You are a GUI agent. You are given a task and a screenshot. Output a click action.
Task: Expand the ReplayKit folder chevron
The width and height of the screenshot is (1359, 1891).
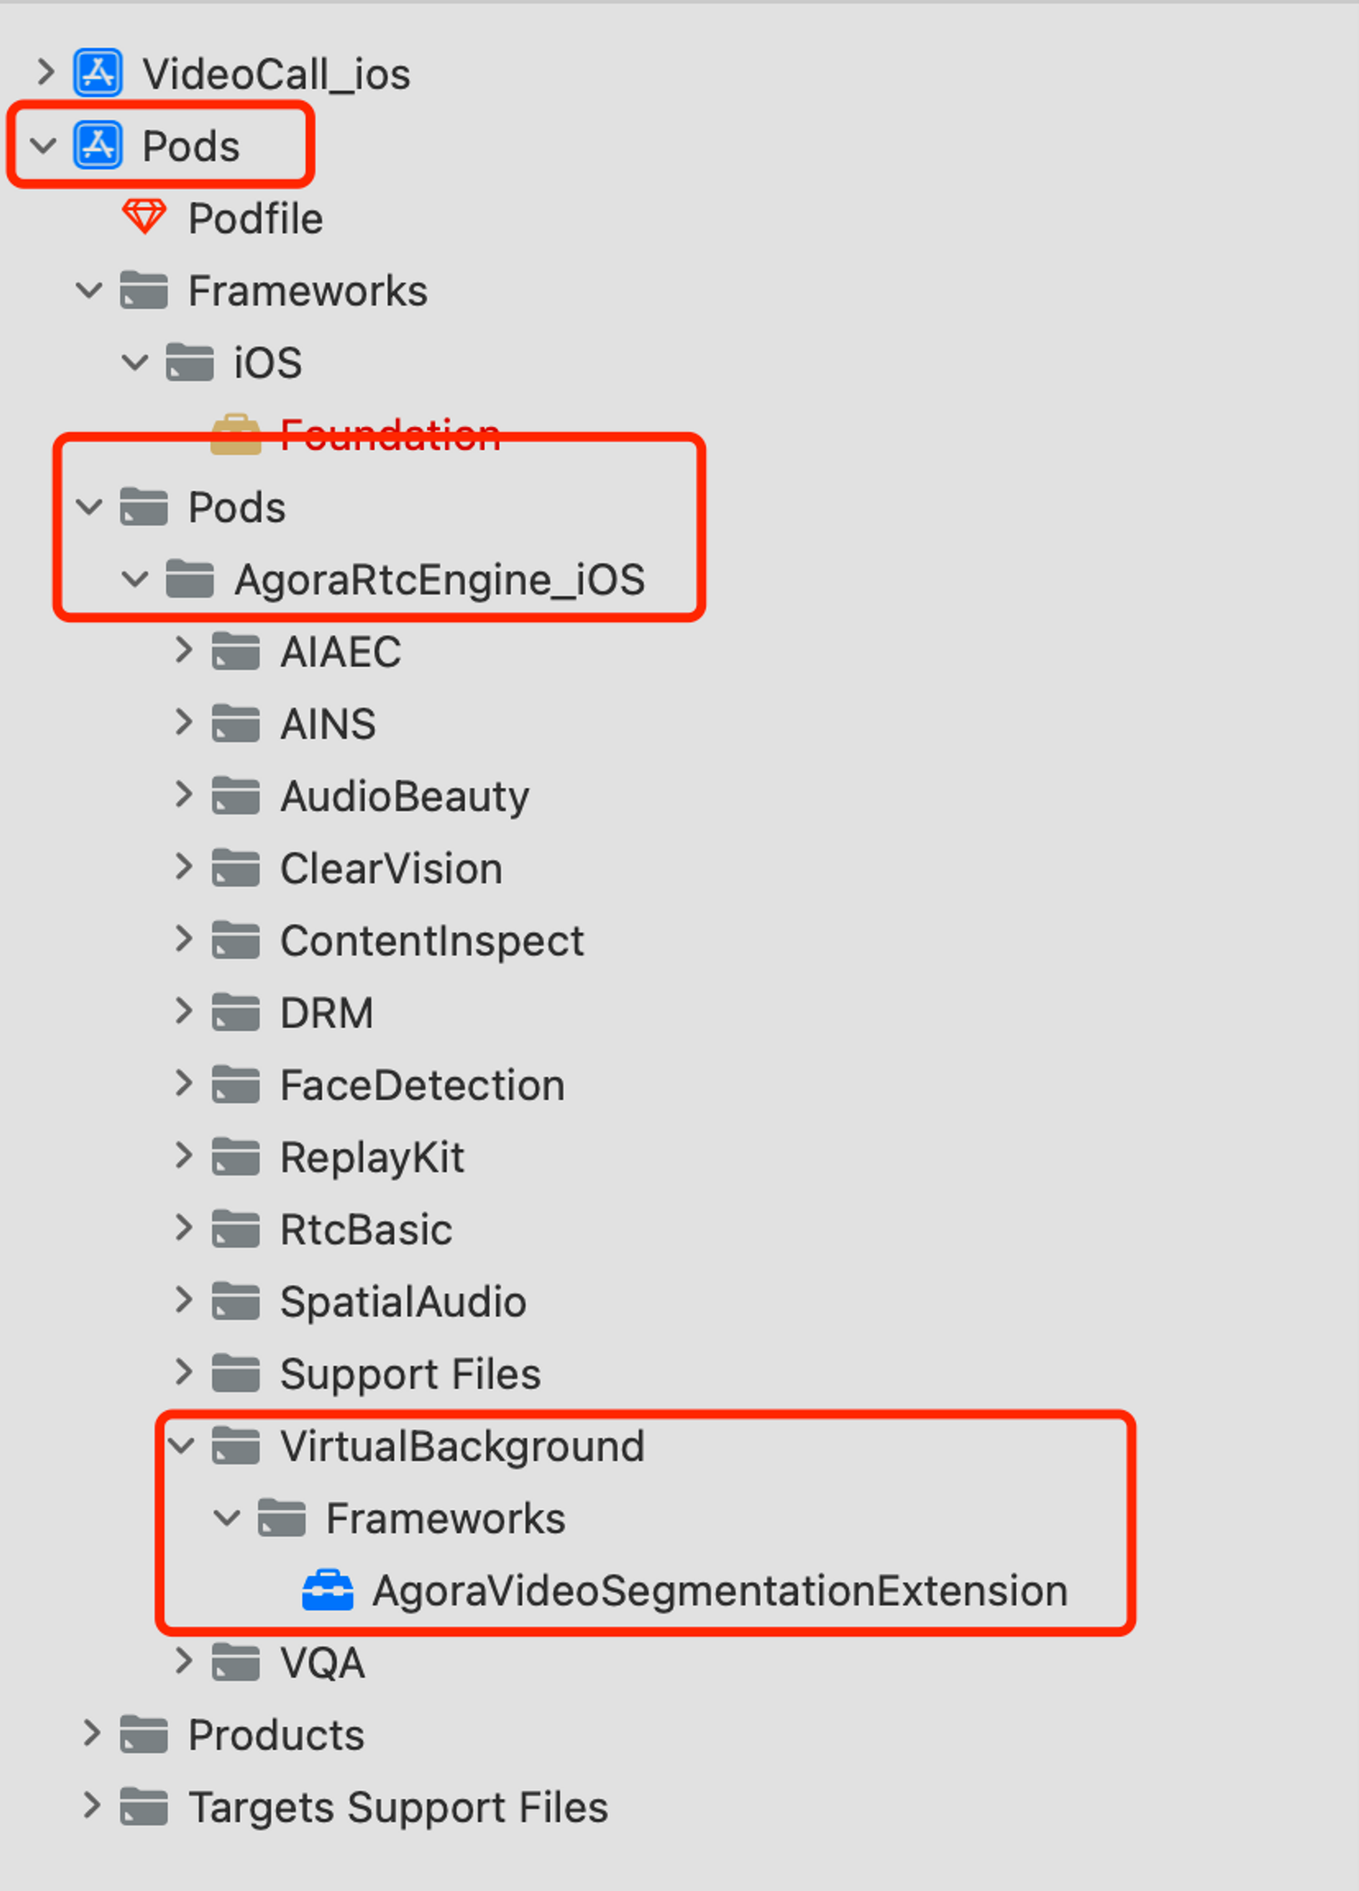click(183, 1156)
